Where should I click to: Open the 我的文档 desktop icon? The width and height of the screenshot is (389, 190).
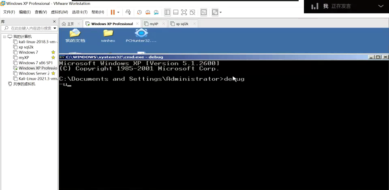pos(75,36)
